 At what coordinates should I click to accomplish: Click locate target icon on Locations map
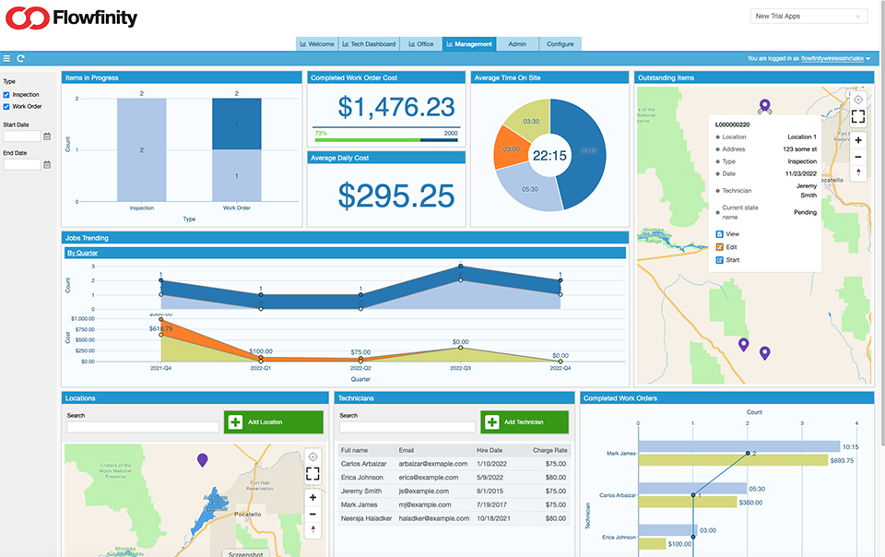tap(313, 456)
